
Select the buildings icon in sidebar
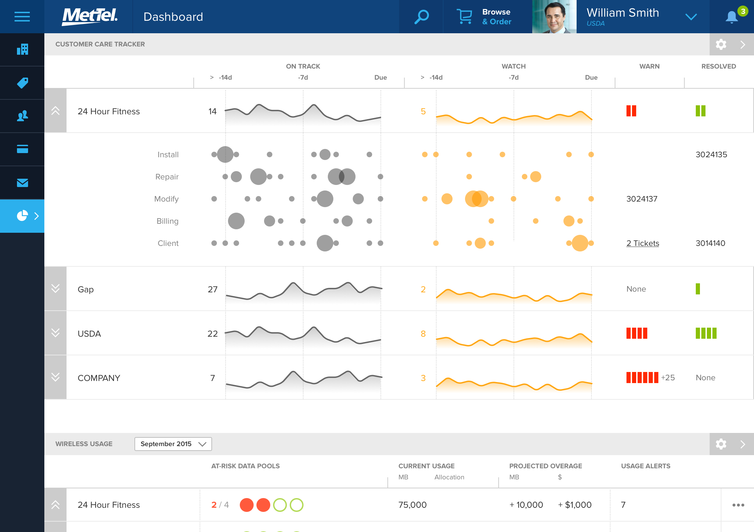pyautogui.click(x=22, y=50)
